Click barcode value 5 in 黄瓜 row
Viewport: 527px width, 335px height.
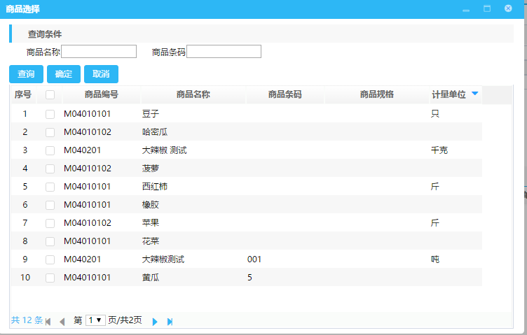(x=249, y=278)
